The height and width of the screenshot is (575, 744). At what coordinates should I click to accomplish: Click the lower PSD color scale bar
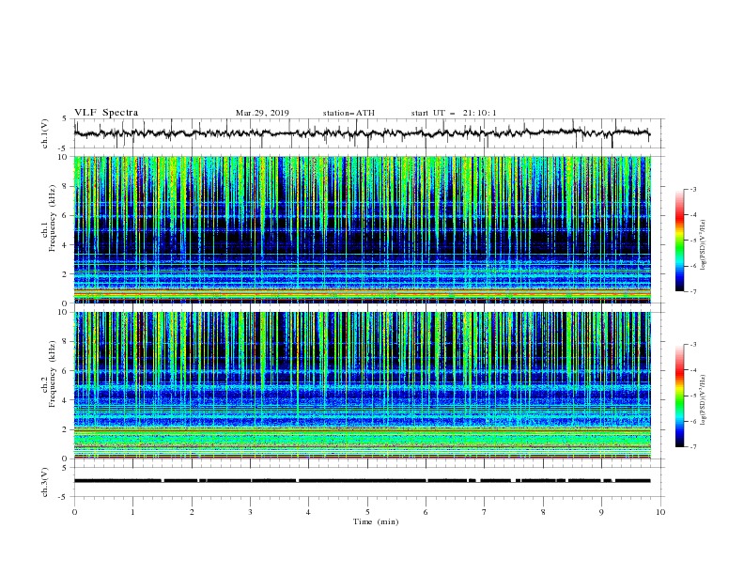(x=679, y=396)
